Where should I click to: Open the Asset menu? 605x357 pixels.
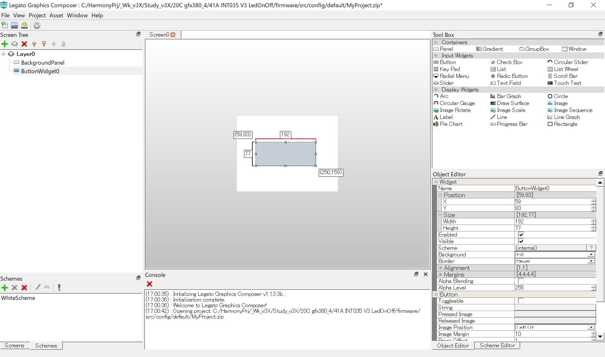click(56, 15)
